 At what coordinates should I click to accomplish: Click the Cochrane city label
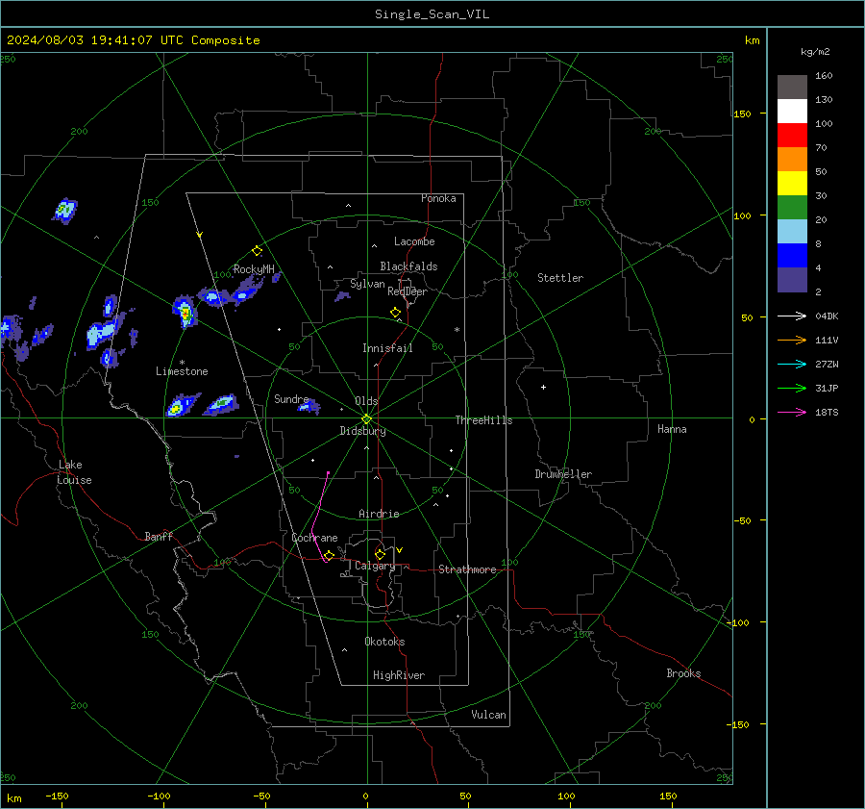click(314, 538)
